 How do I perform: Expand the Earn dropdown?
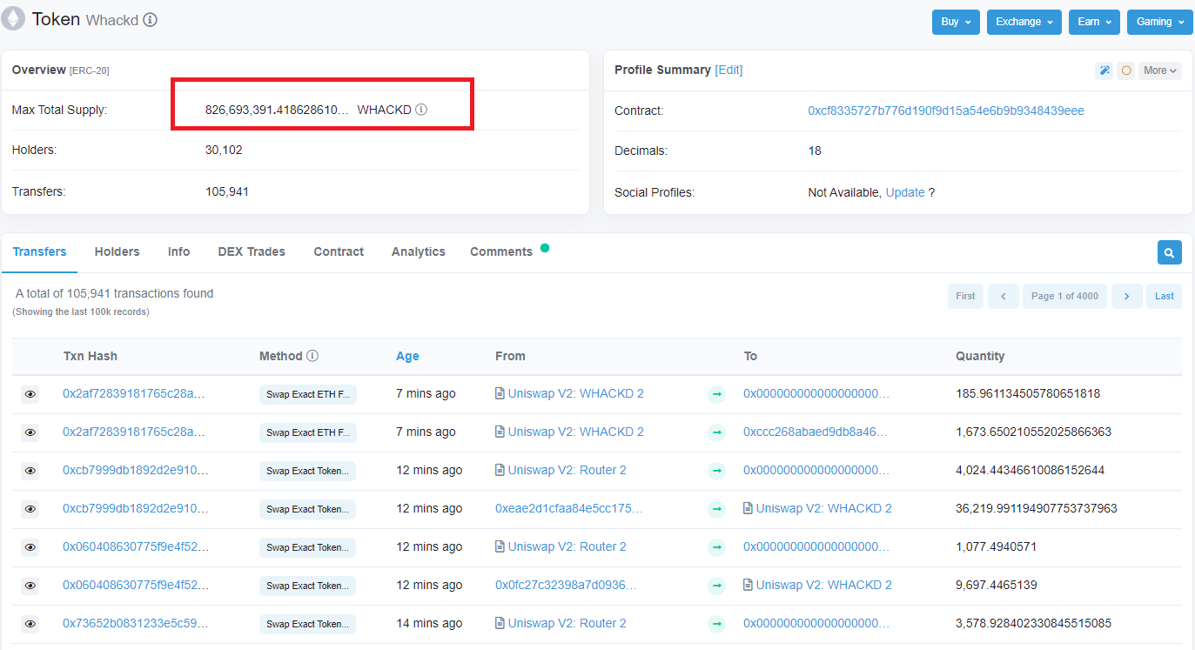coord(1094,22)
